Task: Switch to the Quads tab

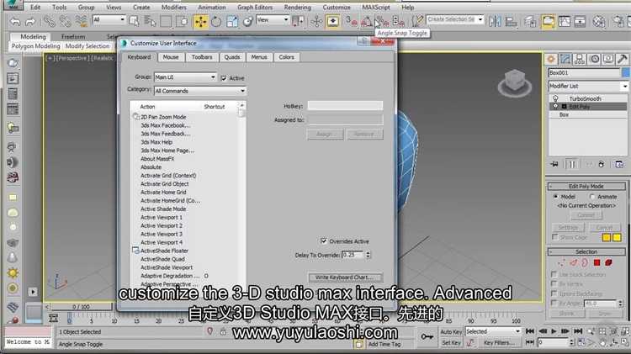Action: (x=232, y=57)
